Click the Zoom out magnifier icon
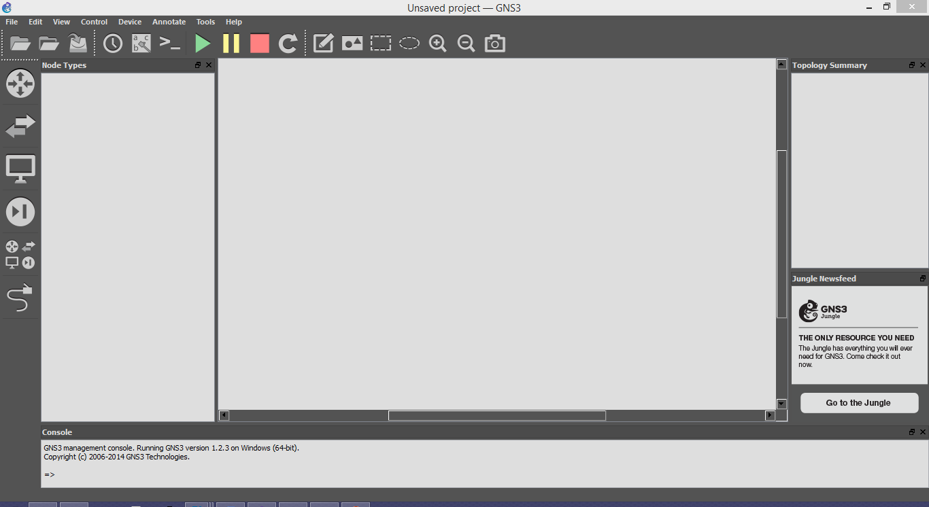 point(467,43)
